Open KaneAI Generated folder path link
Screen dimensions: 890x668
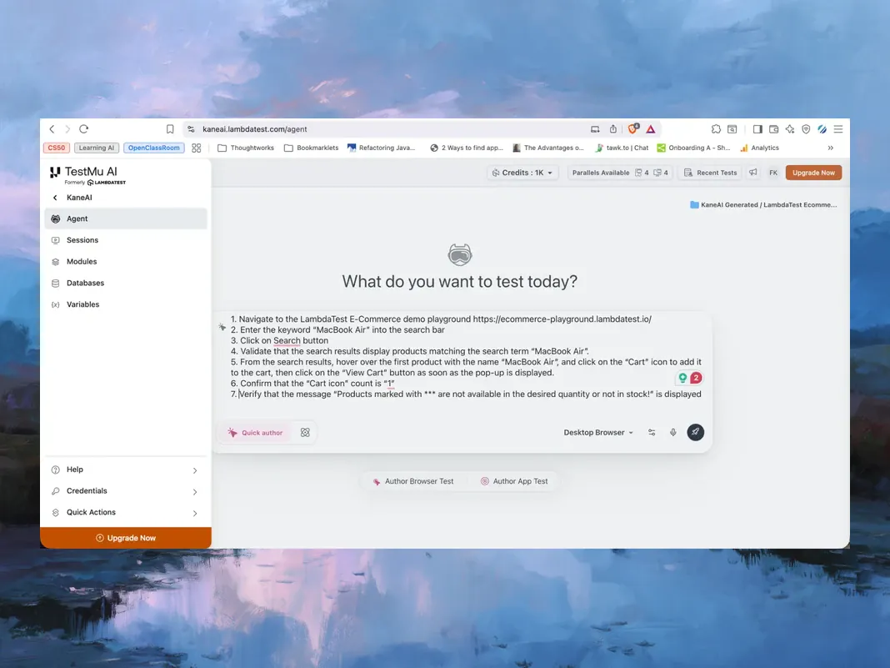tap(763, 204)
